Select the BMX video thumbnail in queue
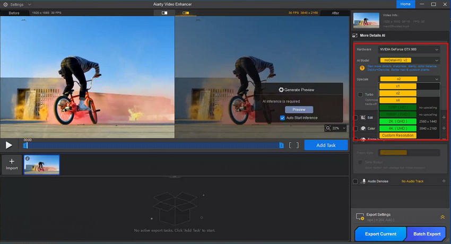 click(42, 164)
